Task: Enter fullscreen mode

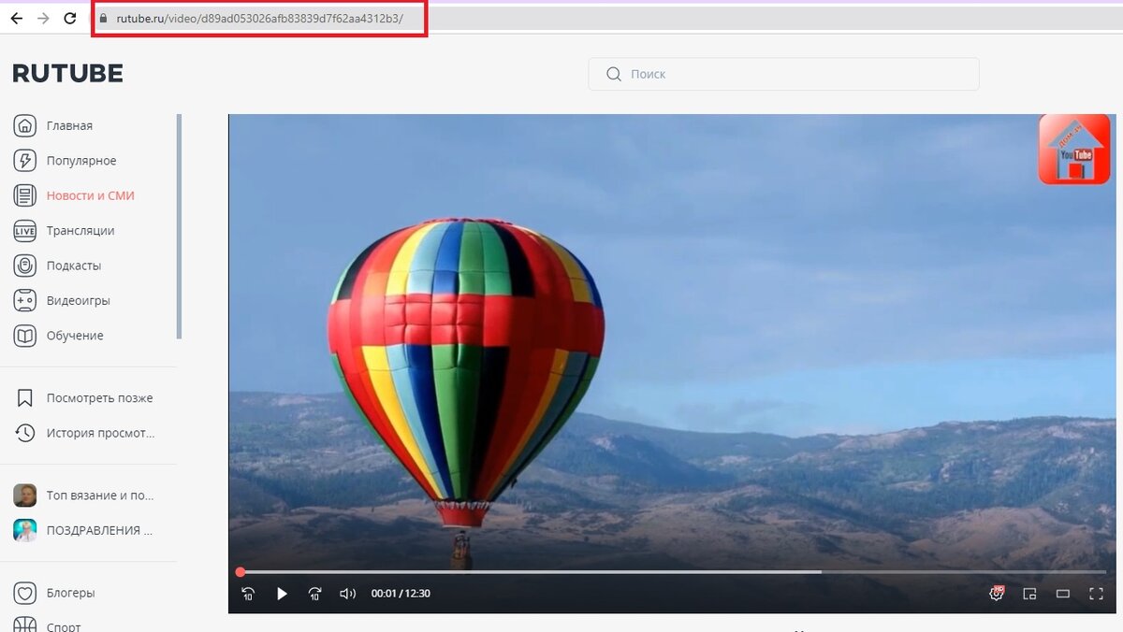Action: click(1097, 594)
